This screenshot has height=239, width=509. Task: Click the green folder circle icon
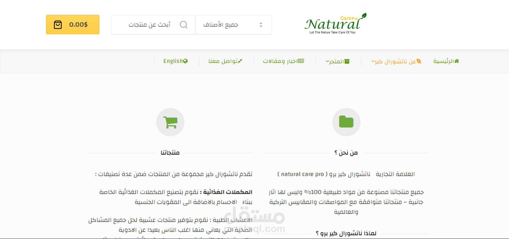point(346,122)
